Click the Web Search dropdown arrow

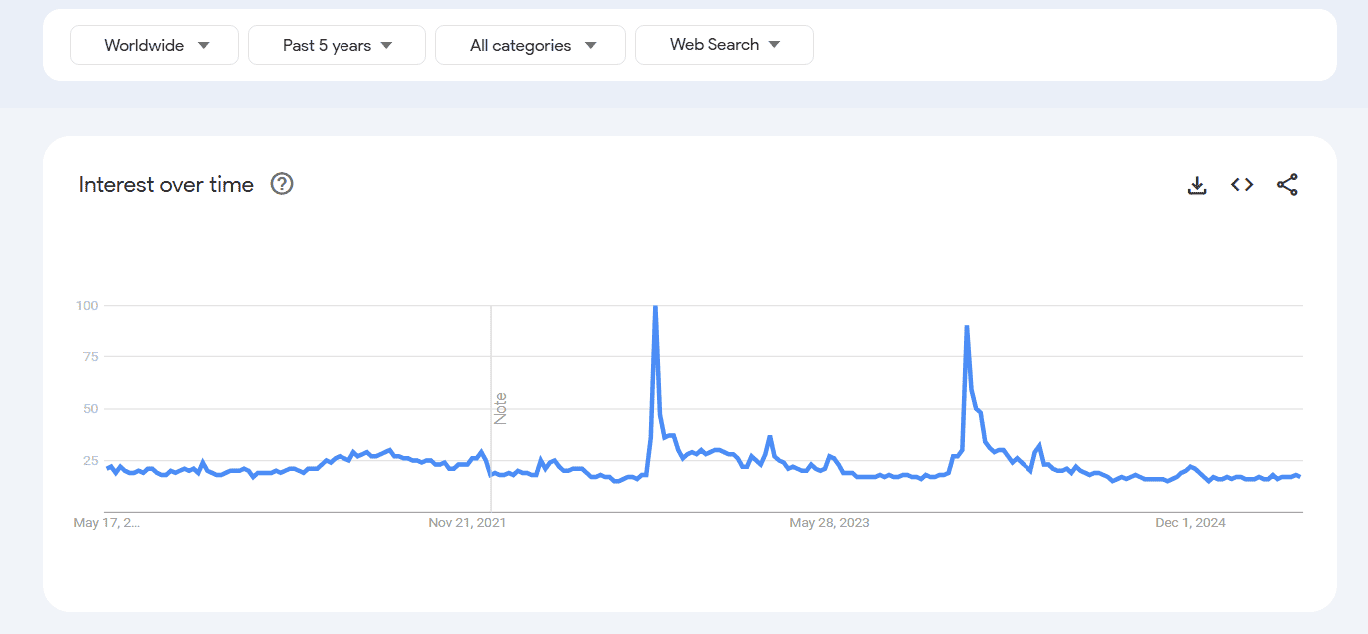774,45
